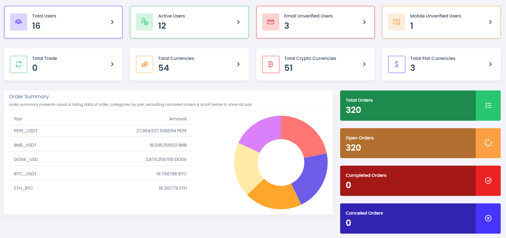This screenshot has width=506, height=238.
Task: Click the Active Users checkmark icon
Action: point(144,22)
